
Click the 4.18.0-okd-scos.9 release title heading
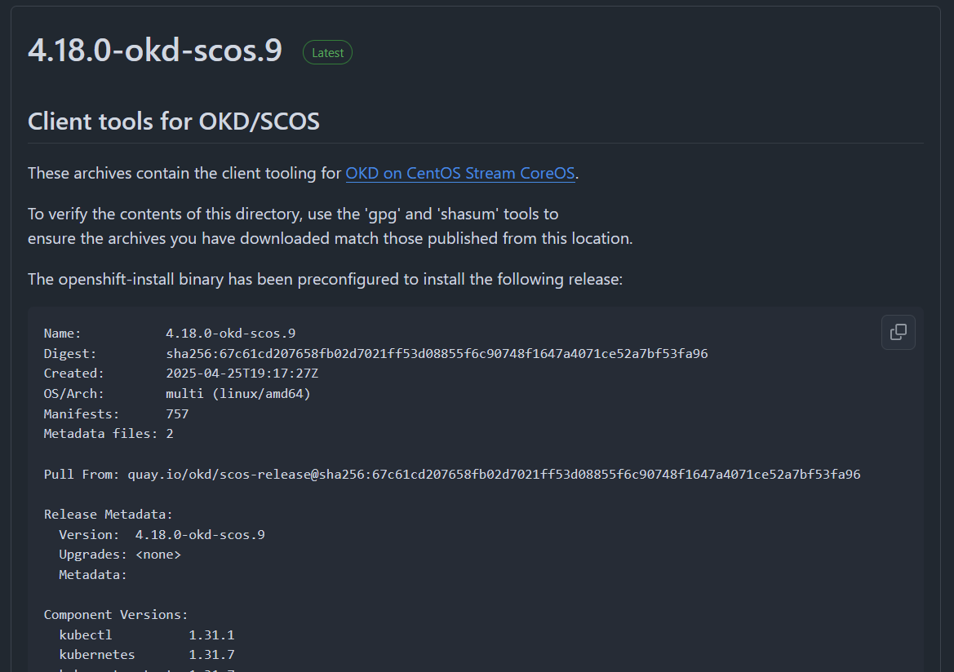coord(155,51)
